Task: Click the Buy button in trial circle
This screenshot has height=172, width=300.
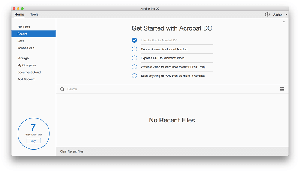Action: tap(33, 141)
